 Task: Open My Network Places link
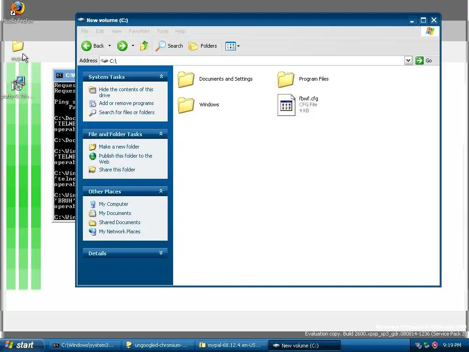[120, 231]
